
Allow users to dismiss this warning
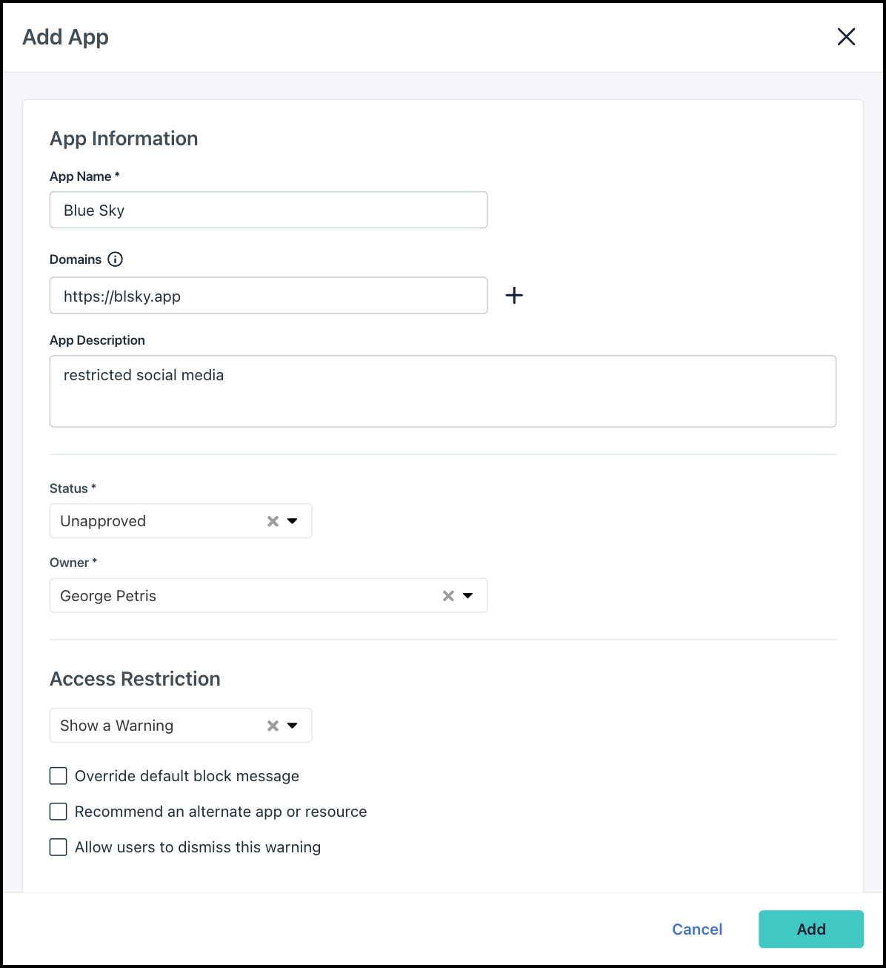[58, 846]
